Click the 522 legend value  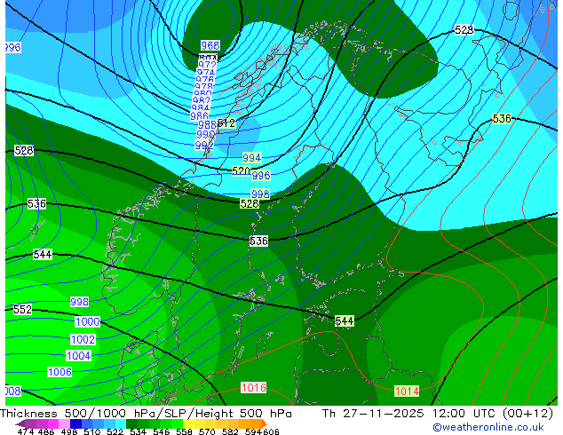click(x=115, y=431)
